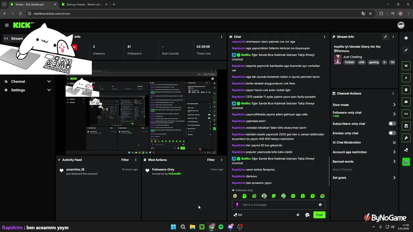Reload the page
The width and height of the screenshot is (413, 232).
(20, 14)
